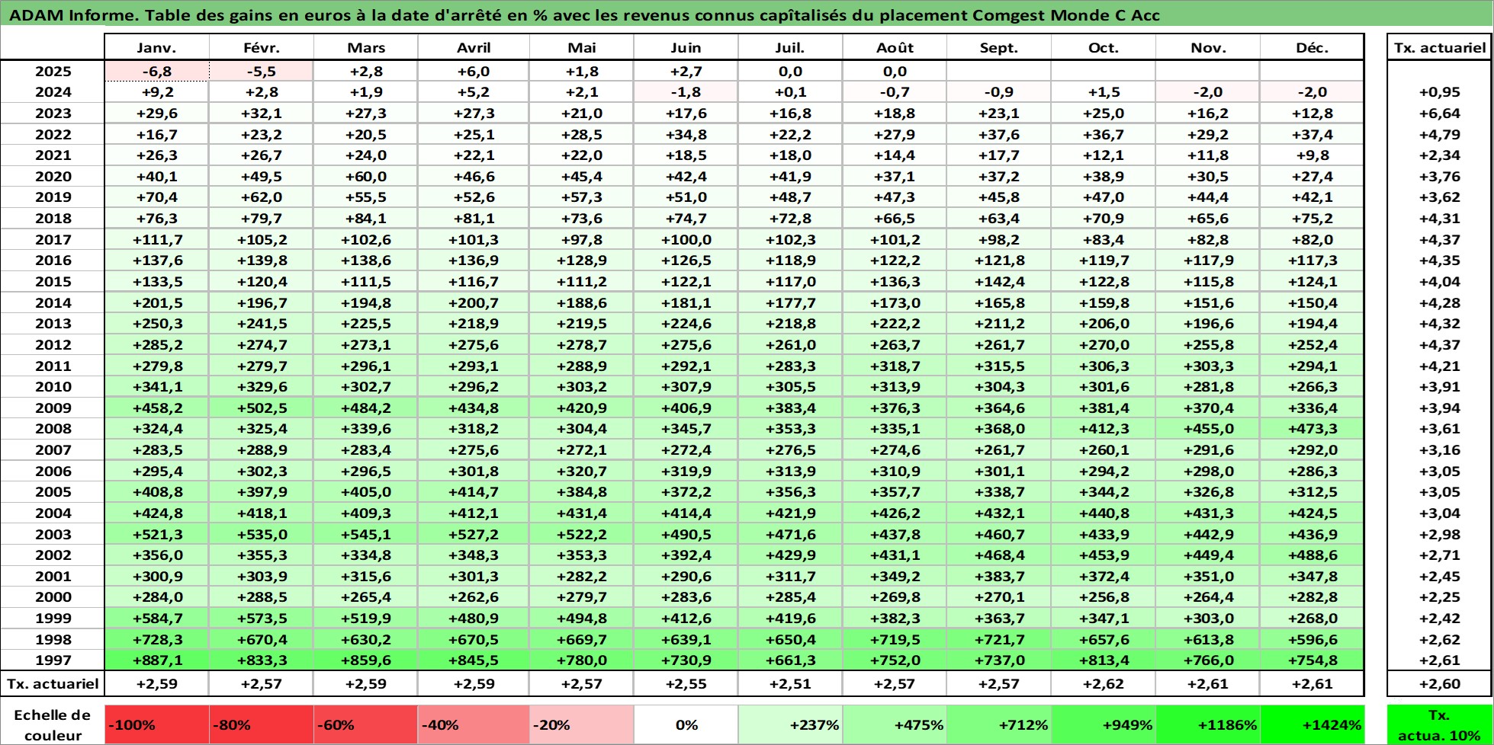This screenshot has width=1494, height=745.
Task: Click the Mars column header
Action: point(366,47)
